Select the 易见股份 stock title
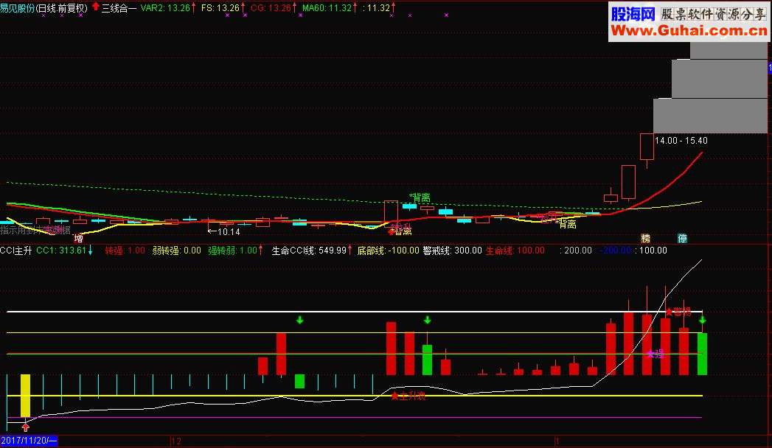The image size is (772, 448). click(x=17, y=8)
